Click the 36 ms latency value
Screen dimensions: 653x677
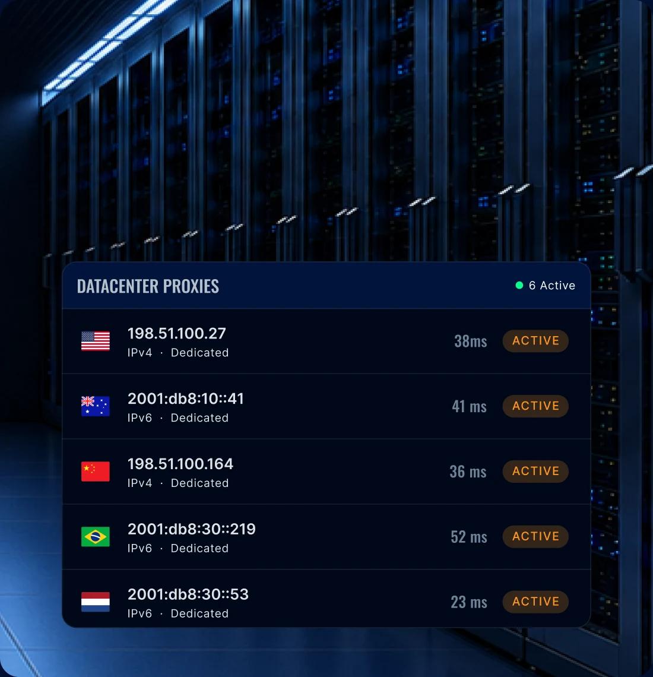tap(468, 472)
